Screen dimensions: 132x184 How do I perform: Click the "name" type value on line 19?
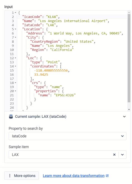pyautogui.click(x=56, y=87)
